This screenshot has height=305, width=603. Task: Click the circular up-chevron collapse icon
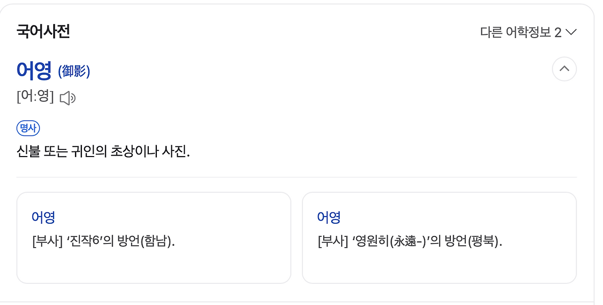[x=564, y=69]
